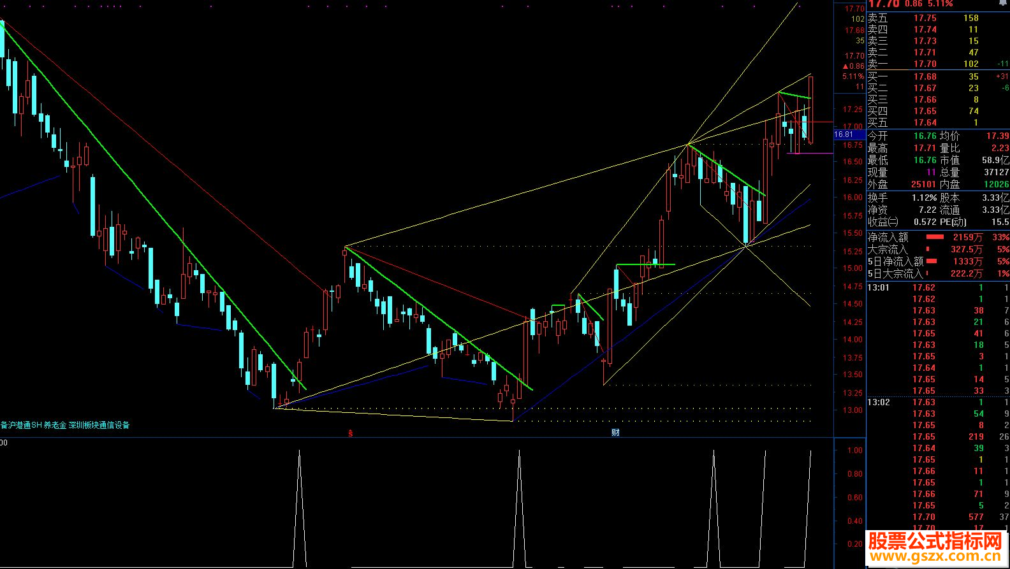This screenshot has width=1010, height=569.
Task: Select the tick trade with volume 219
Action: tap(938, 436)
